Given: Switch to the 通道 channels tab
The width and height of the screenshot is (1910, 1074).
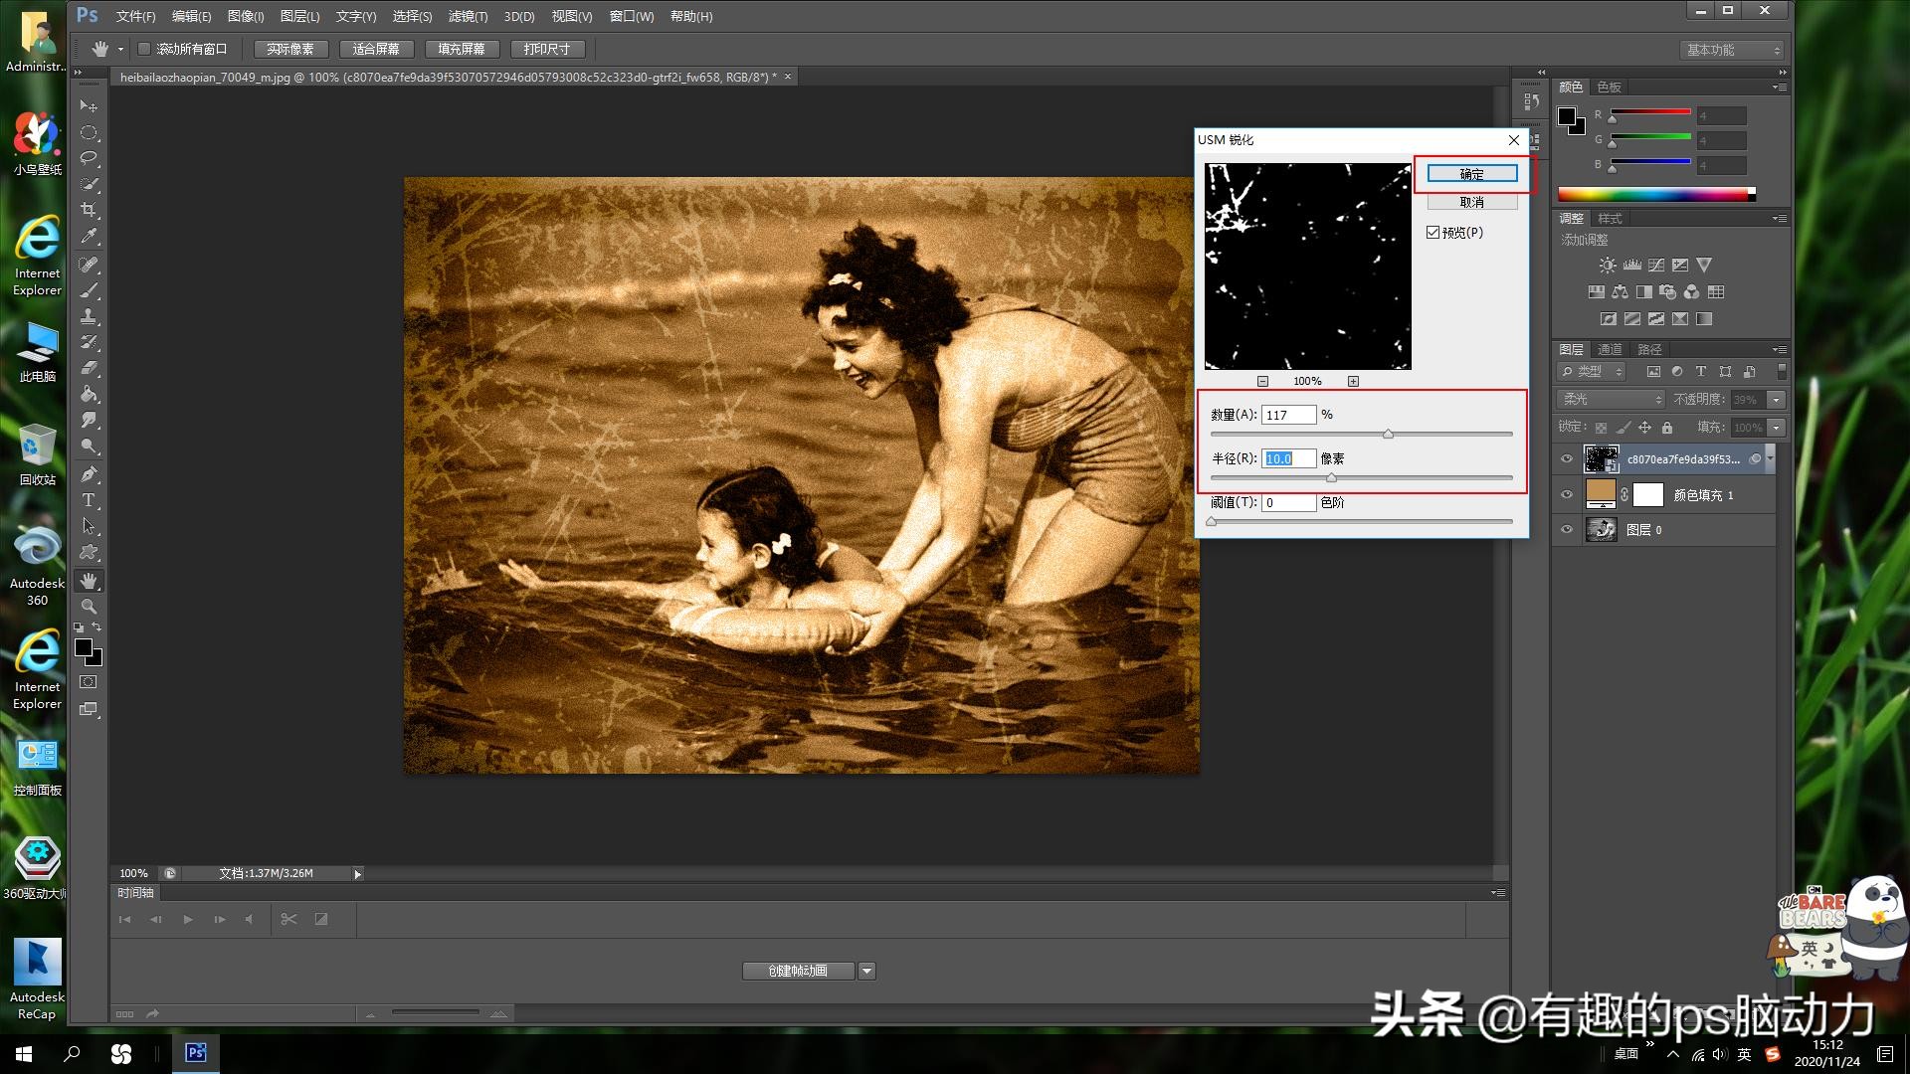Looking at the screenshot, I should pos(1610,349).
